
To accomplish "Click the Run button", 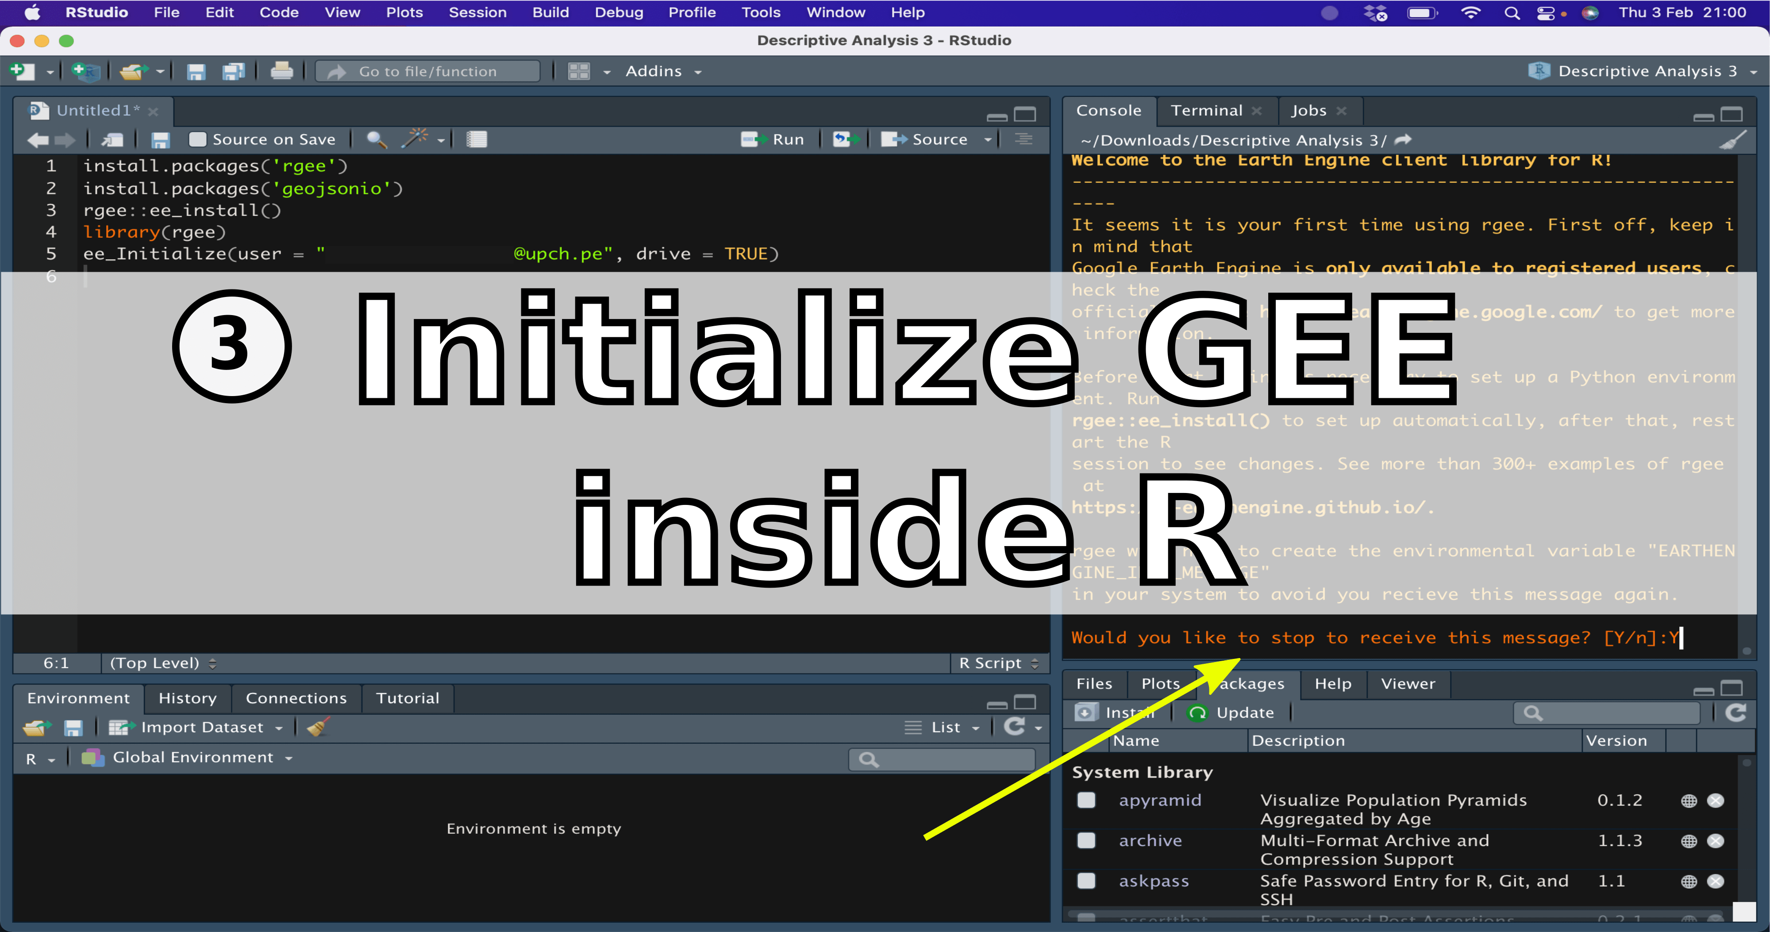I will [772, 139].
